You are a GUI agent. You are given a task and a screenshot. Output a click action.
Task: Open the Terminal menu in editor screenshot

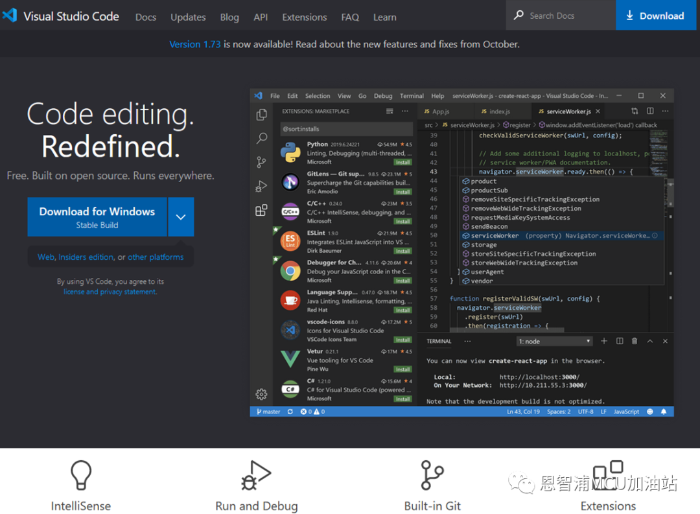point(412,96)
